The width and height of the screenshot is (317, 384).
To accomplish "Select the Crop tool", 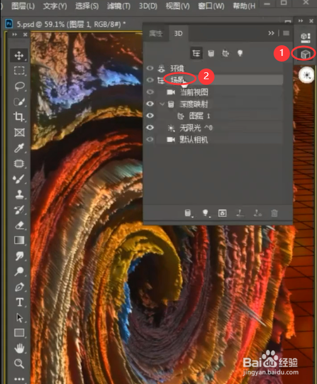I will [19, 117].
